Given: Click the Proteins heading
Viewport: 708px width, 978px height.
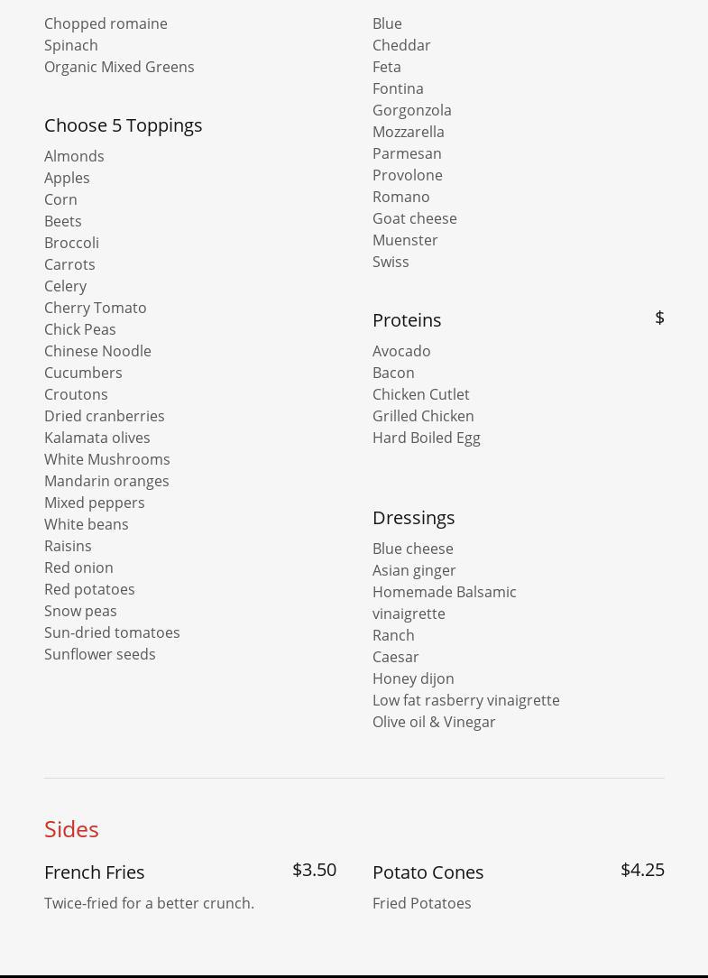Looking at the screenshot, I should [407, 320].
